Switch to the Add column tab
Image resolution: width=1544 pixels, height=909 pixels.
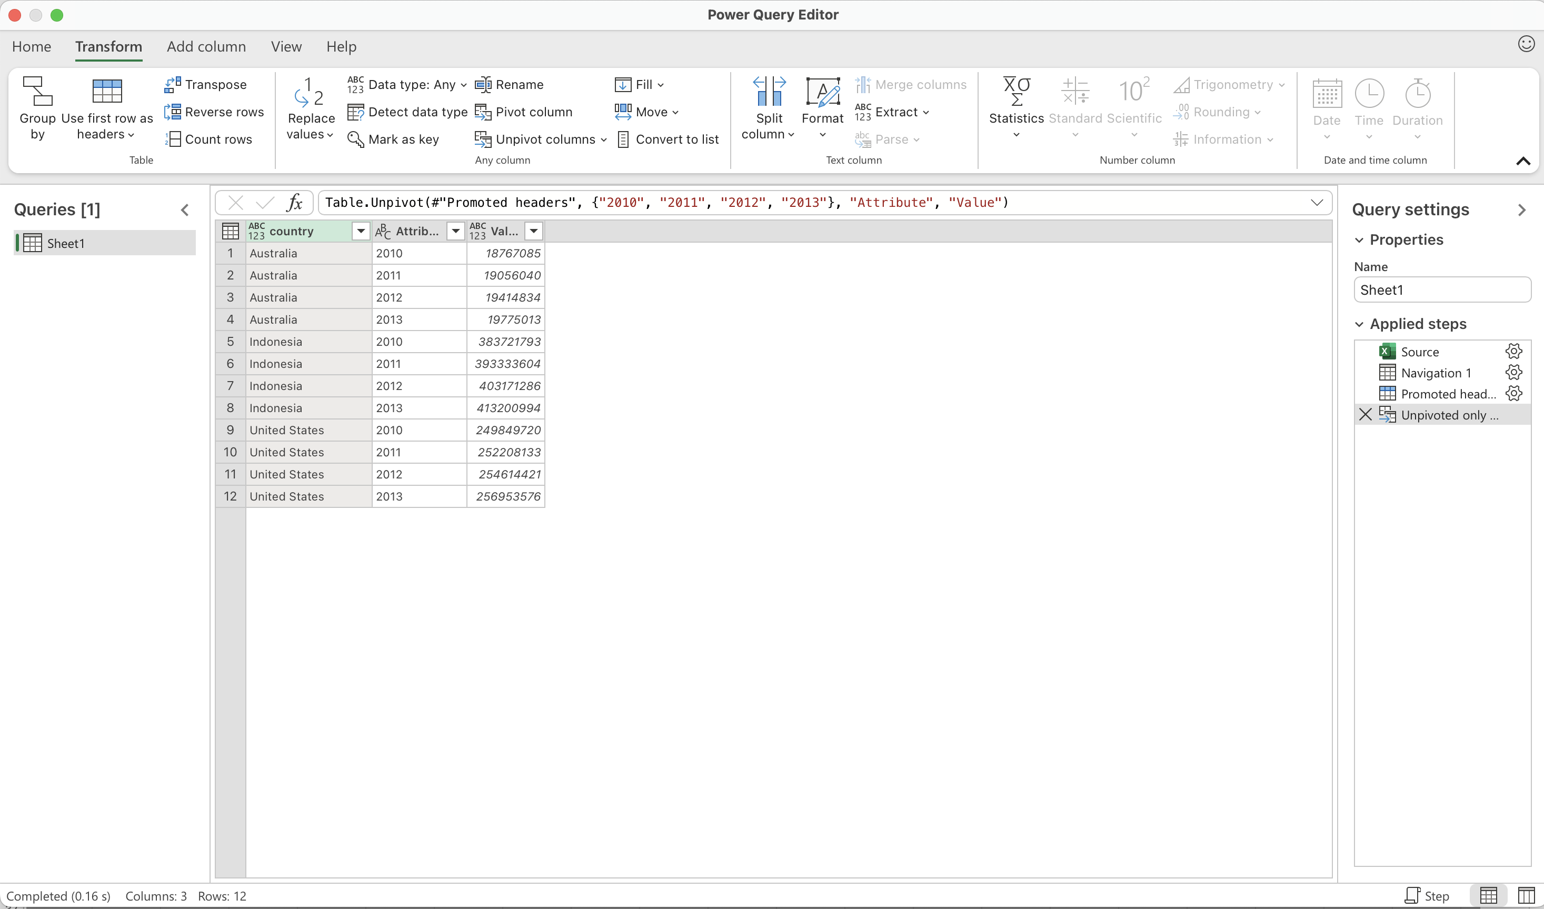[206, 46]
